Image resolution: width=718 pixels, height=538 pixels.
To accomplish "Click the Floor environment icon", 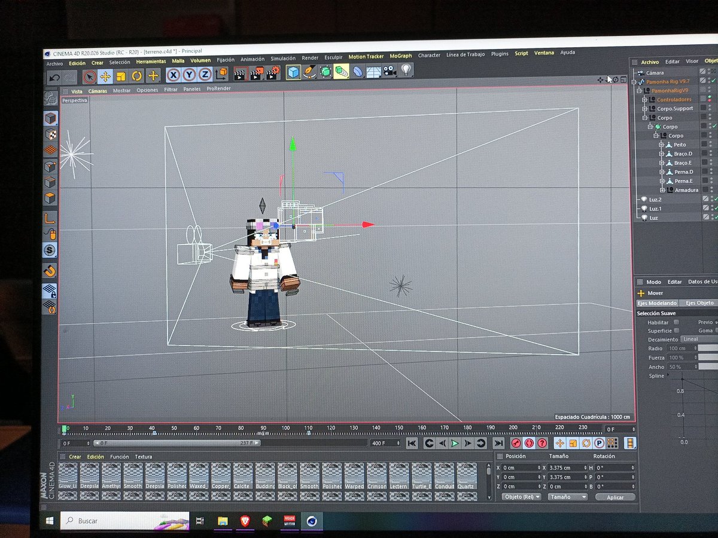I will [x=374, y=71].
